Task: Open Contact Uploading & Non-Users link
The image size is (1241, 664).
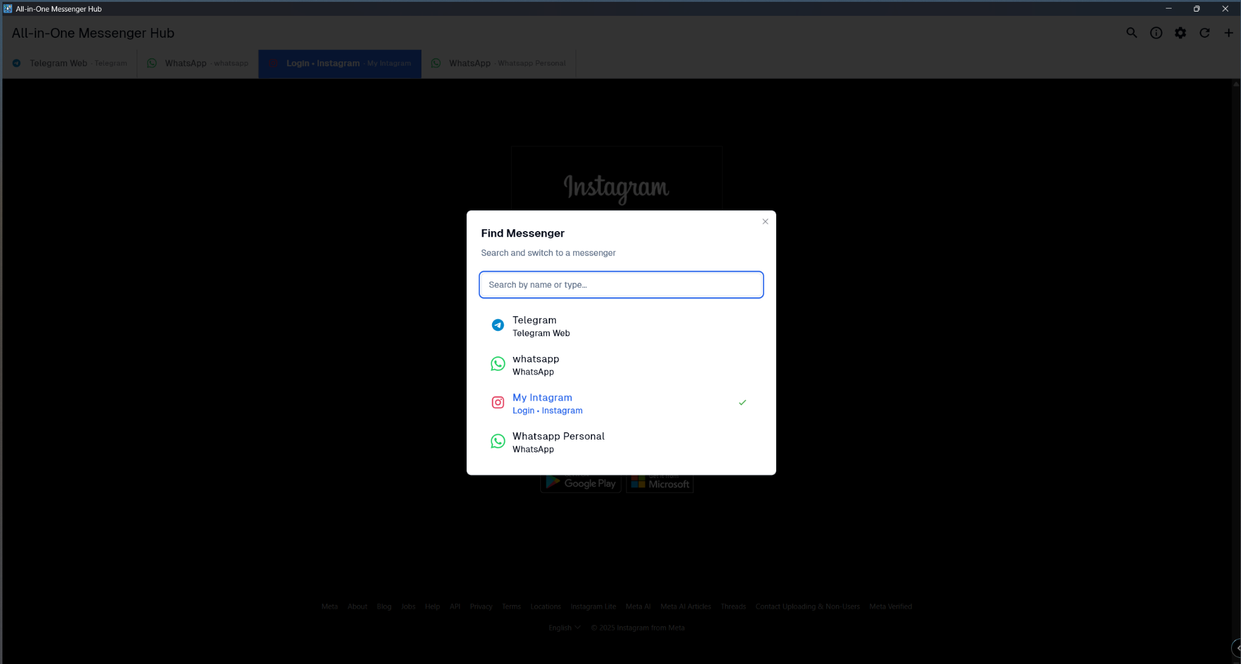Action: pos(808,606)
